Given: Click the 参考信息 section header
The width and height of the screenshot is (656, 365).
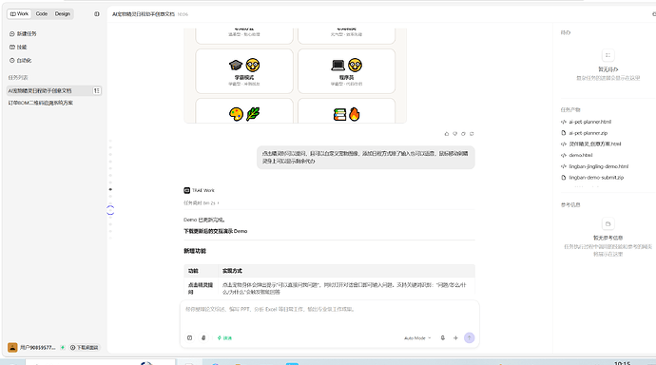Looking at the screenshot, I should click(x=570, y=205).
